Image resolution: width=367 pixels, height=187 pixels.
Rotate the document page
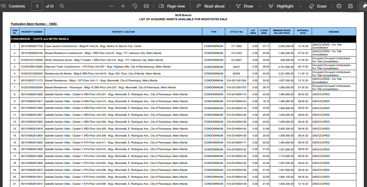135,6
